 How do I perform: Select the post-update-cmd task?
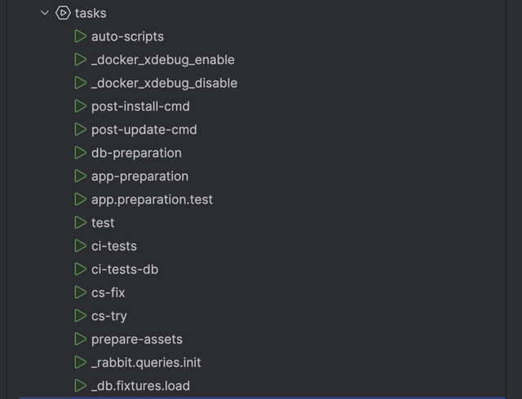pos(144,129)
